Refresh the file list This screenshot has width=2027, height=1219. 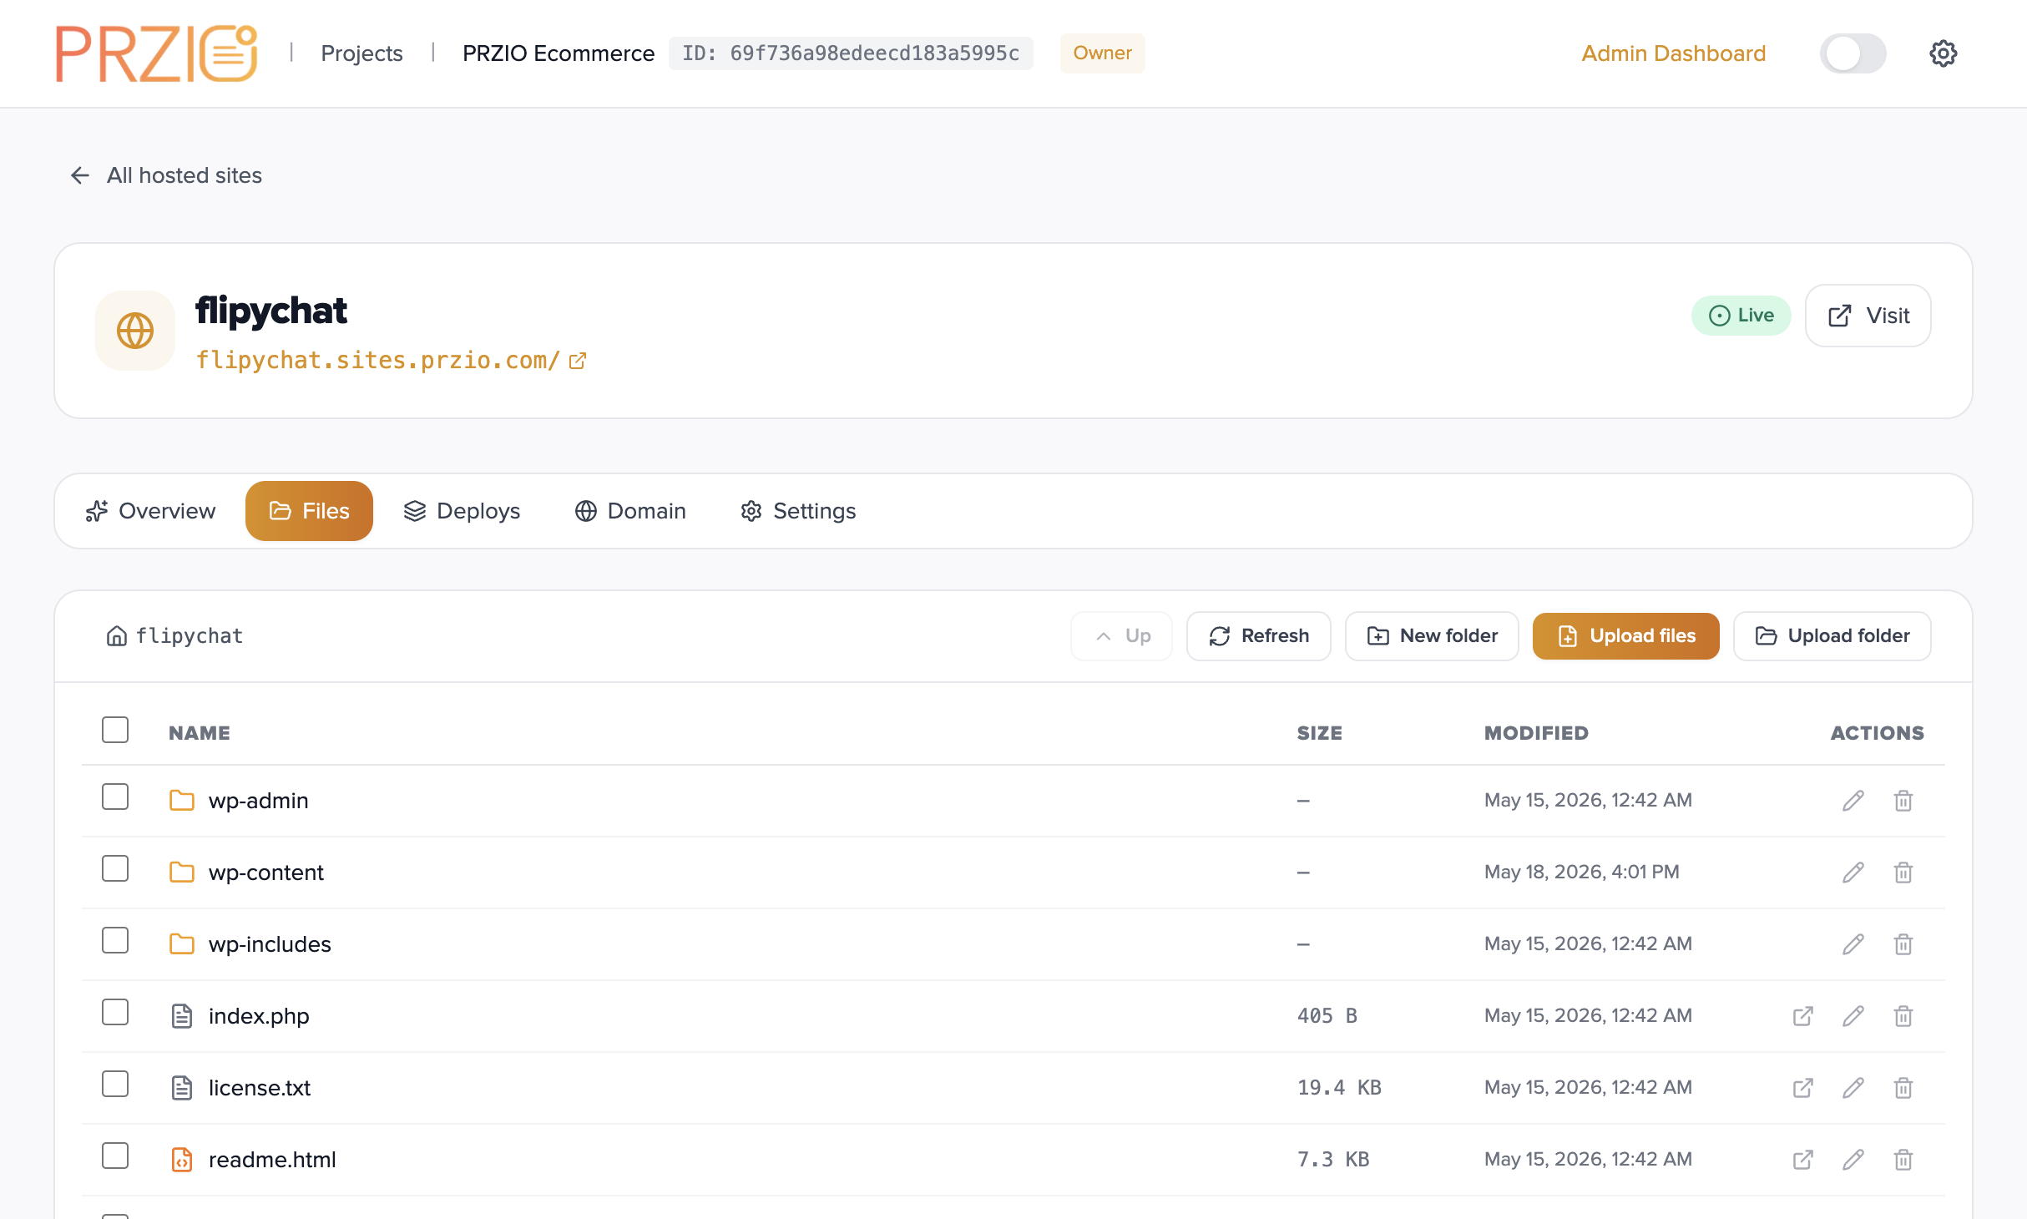pos(1258,636)
